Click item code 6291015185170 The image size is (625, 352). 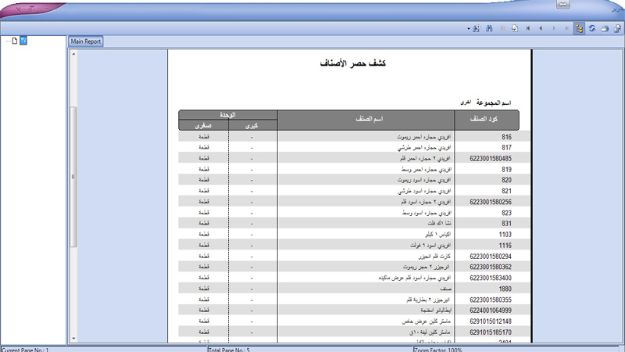pyautogui.click(x=491, y=332)
